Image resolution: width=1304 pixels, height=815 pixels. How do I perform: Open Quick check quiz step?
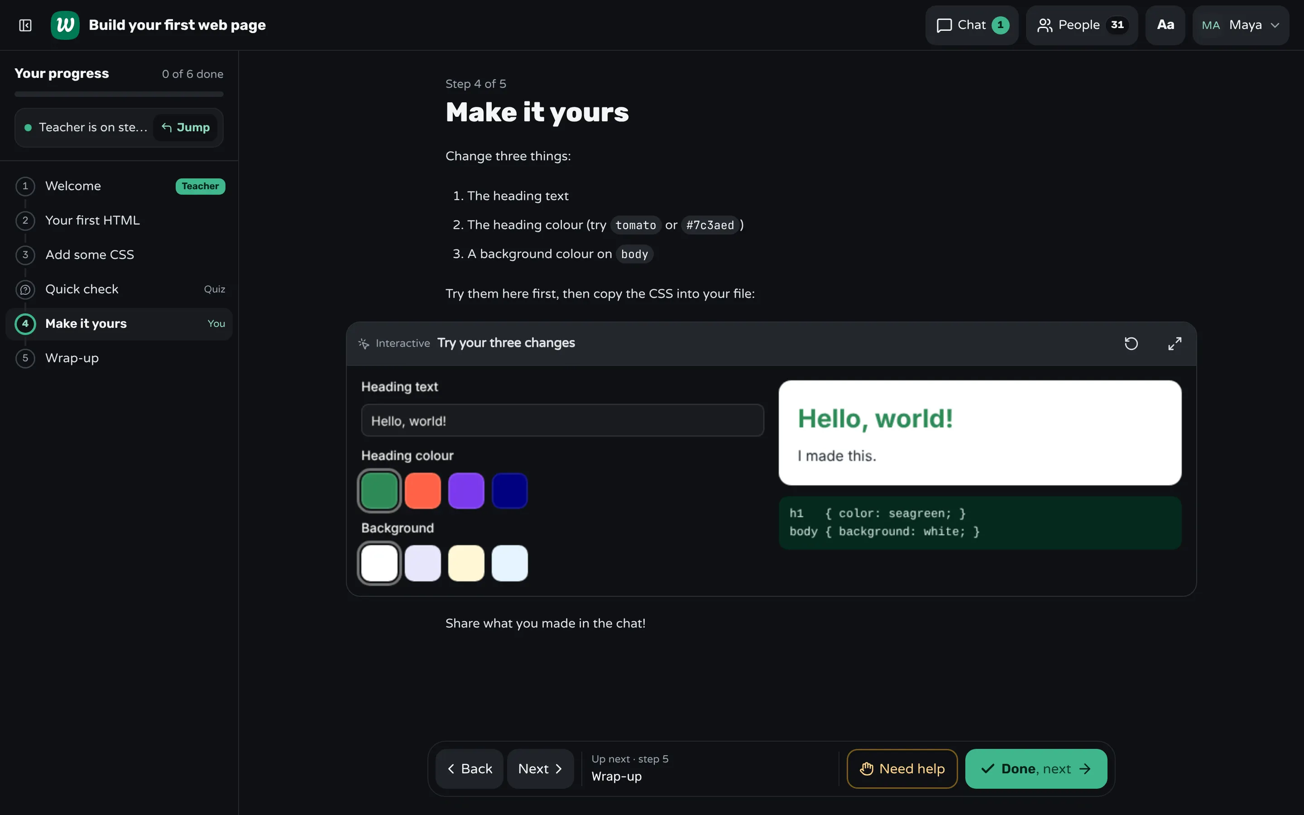[x=119, y=289]
